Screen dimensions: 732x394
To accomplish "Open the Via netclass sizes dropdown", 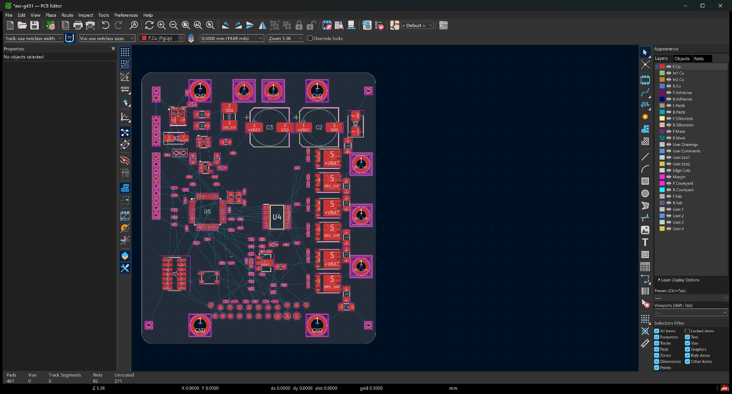I will [107, 38].
